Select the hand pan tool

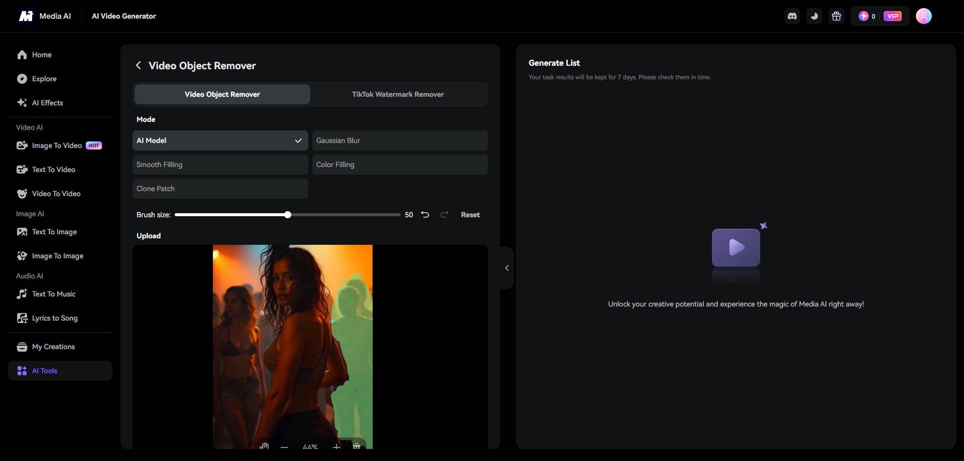pyautogui.click(x=264, y=446)
